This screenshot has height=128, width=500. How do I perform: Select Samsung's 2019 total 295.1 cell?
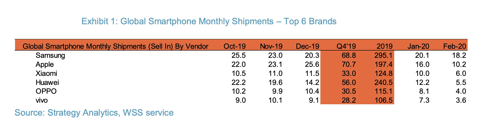point(384,55)
